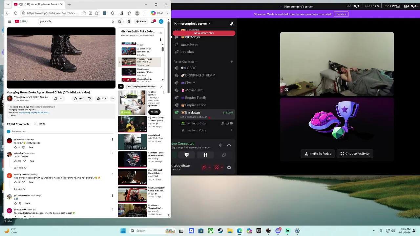Clear the 'ynw melly' search text

(x=113, y=22)
